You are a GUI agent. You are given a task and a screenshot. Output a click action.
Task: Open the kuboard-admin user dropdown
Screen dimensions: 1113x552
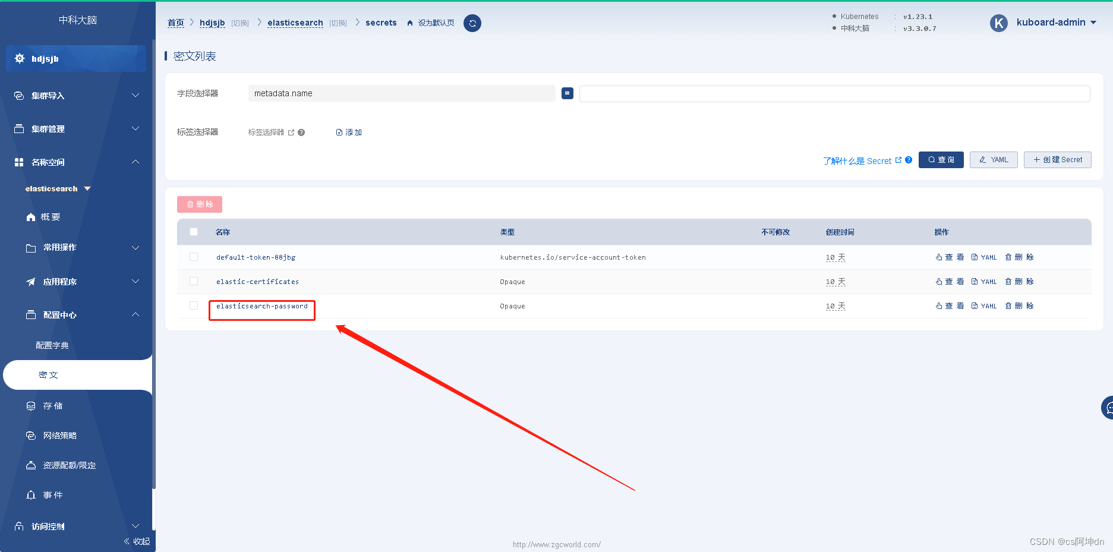[x=1057, y=23]
